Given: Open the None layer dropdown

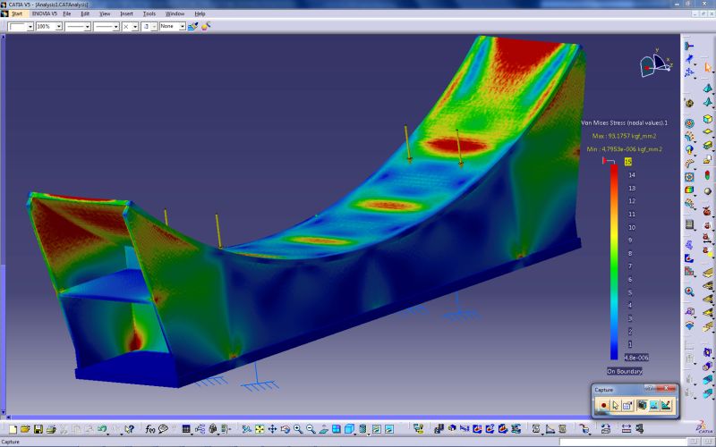Looking at the screenshot, I should click(183, 27).
